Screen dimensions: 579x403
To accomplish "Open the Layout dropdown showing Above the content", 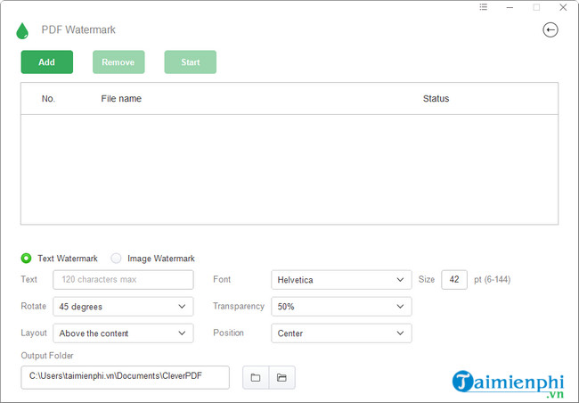I will pos(123,333).
